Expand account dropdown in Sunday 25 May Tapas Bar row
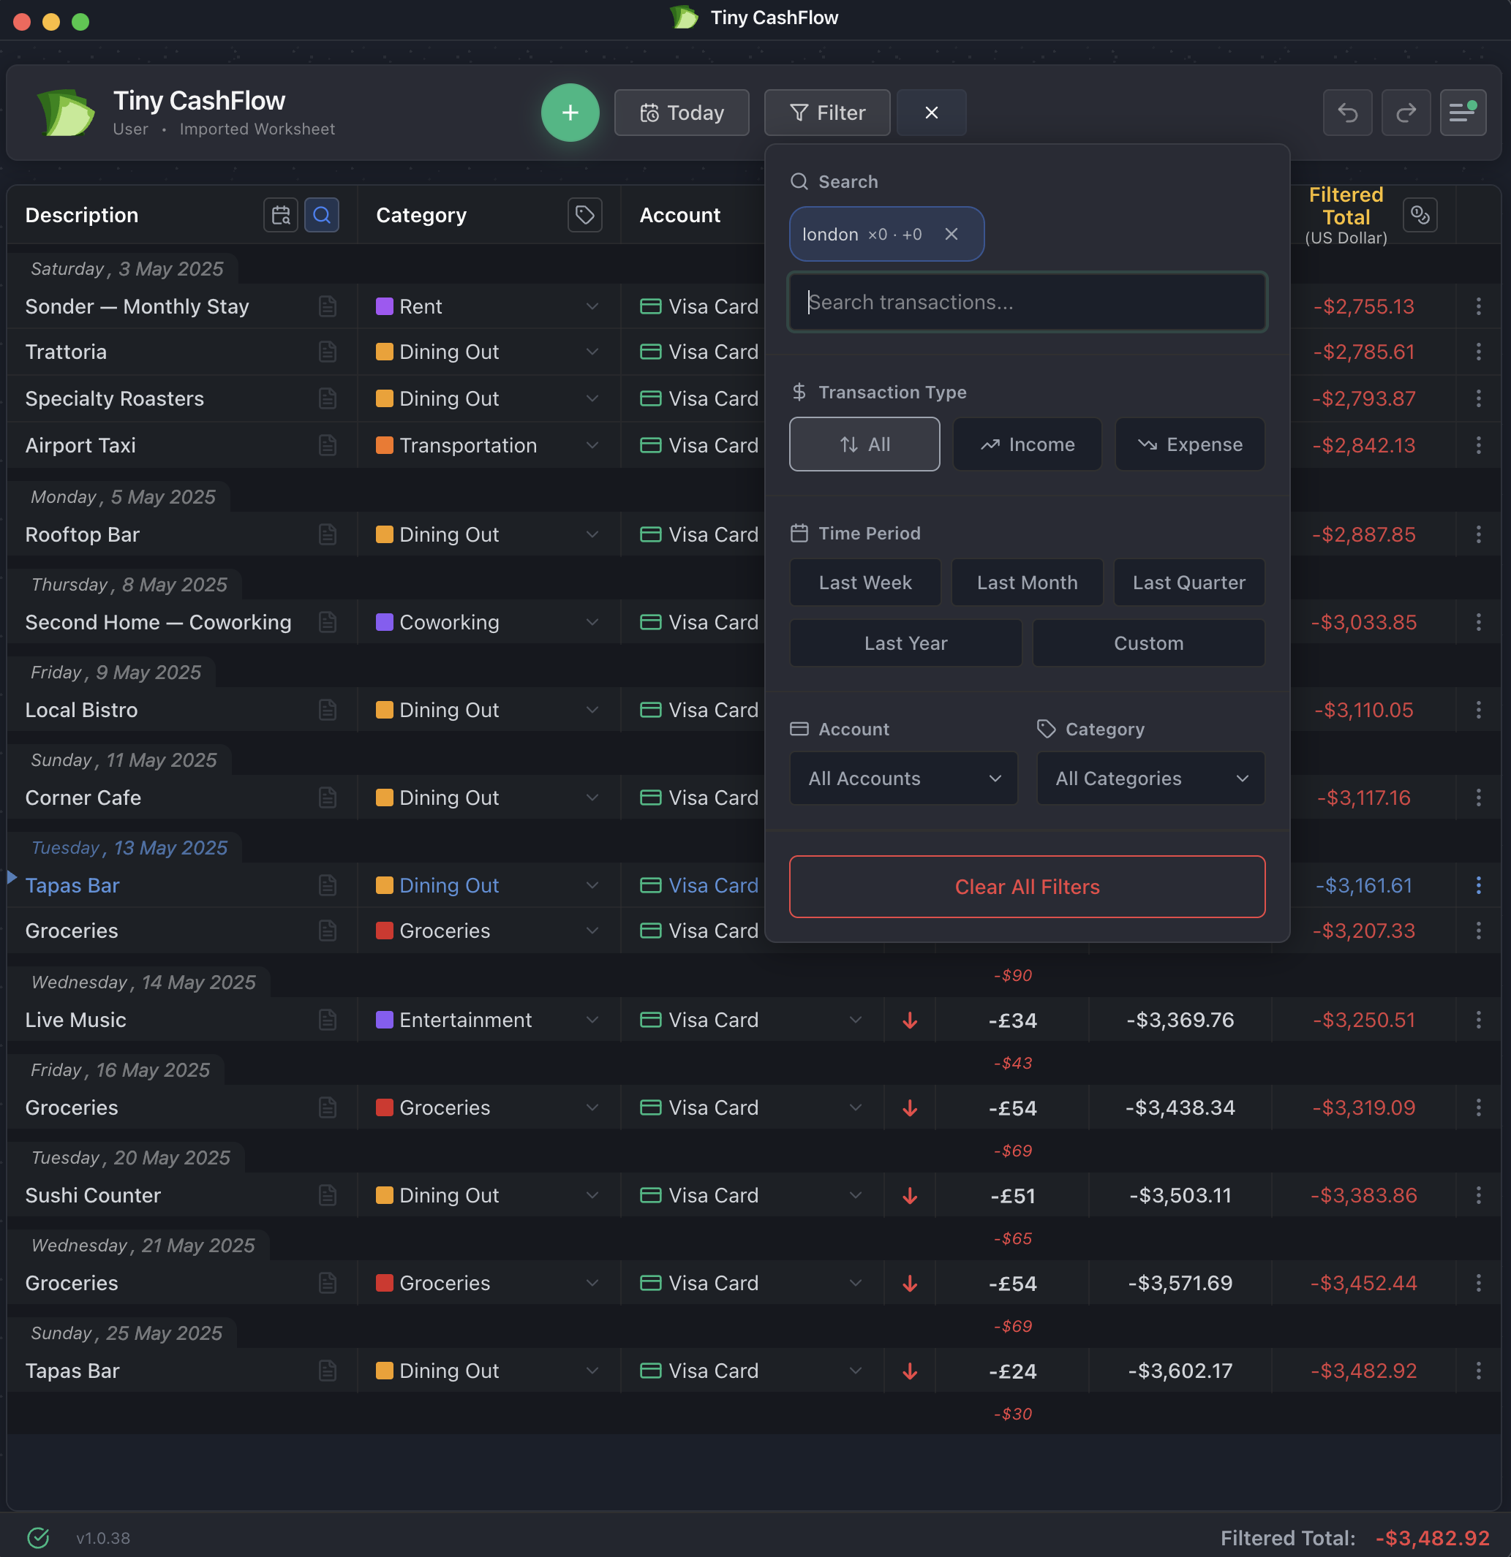Image resolution: width=1511 pixels, height=1557 pixels. point(855,1371)
